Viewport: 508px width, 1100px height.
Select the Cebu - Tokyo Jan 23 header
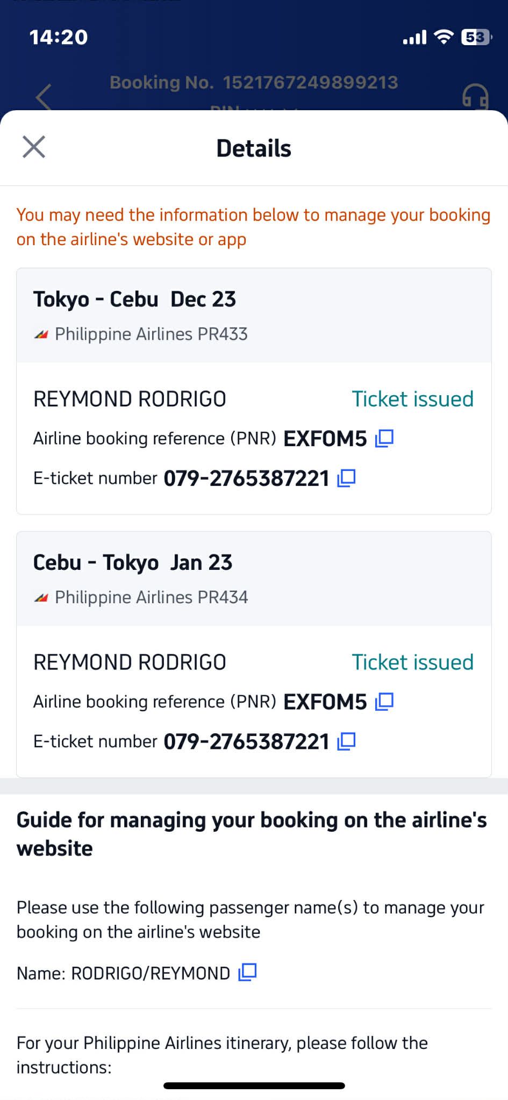133,562
